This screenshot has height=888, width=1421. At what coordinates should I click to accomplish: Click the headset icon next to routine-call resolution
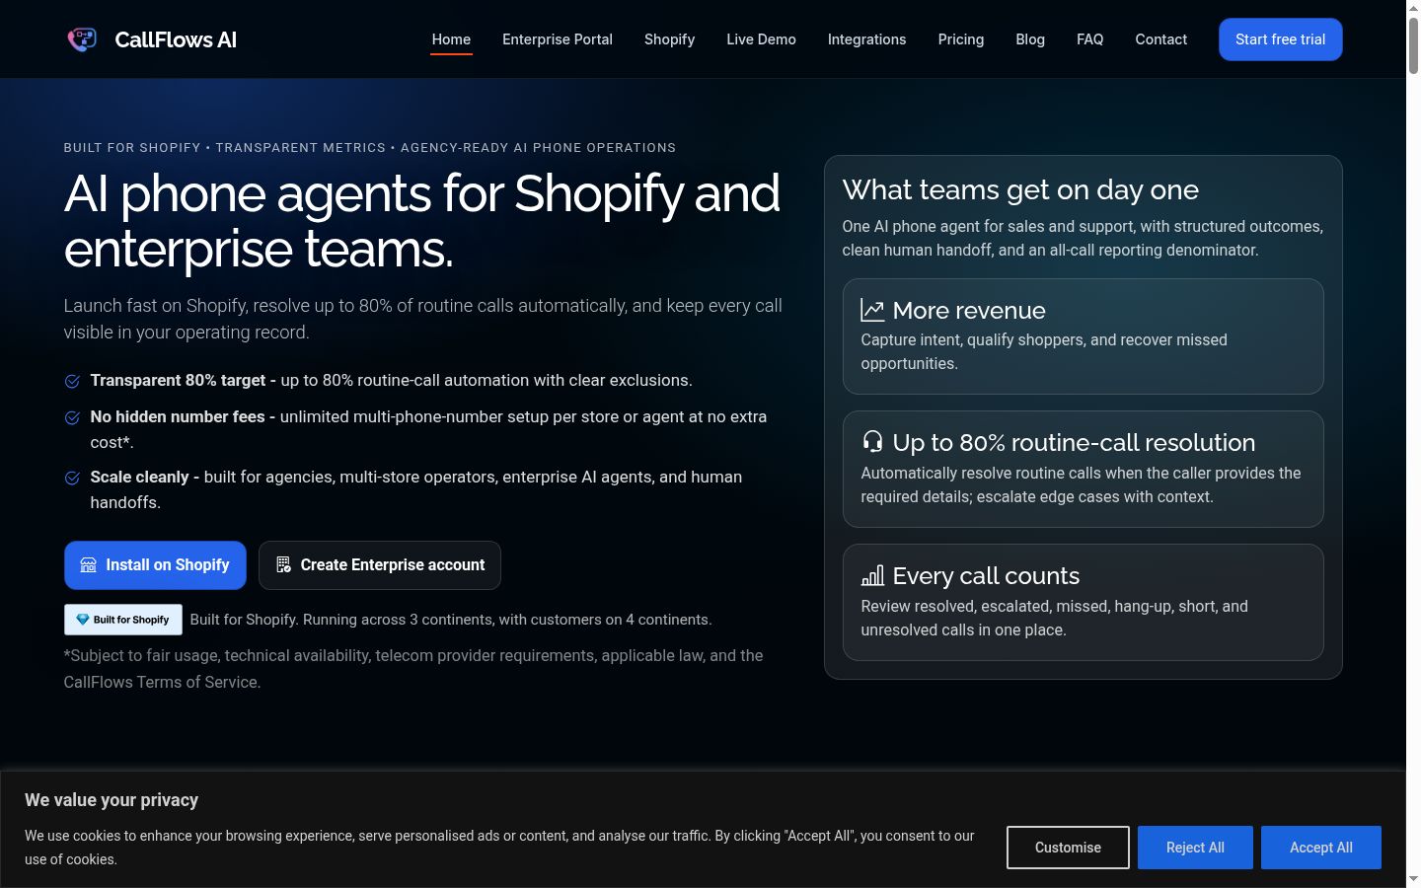point(872,441)
